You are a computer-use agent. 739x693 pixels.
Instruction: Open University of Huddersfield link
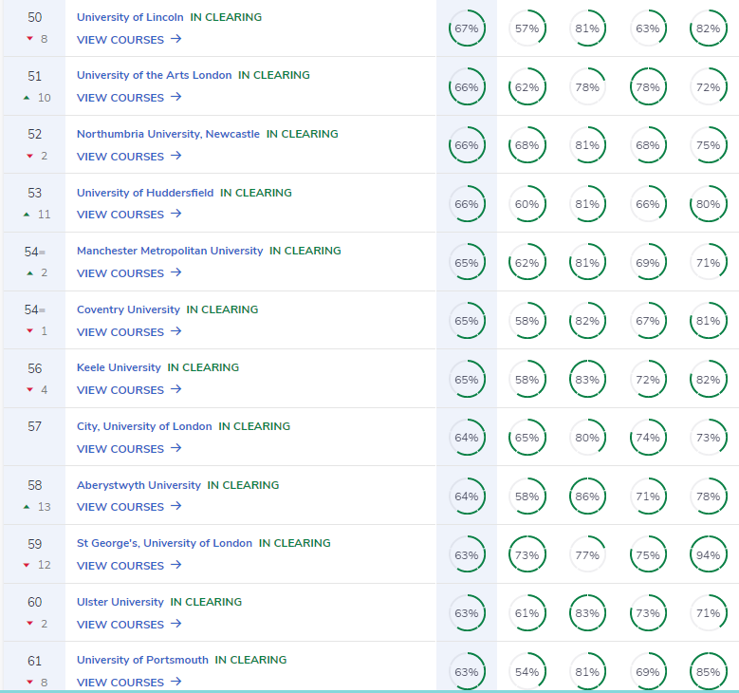(145, 193)
